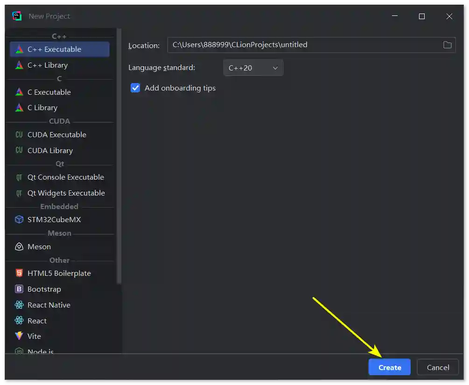This screenshot has width=469, height=385.
Task: Select C Library in the list
Action: [x=42, y=108]
